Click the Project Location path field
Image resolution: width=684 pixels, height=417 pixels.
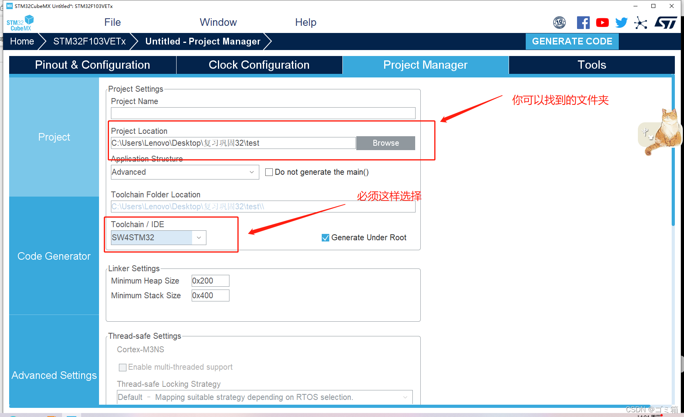(x=233, y=143)
